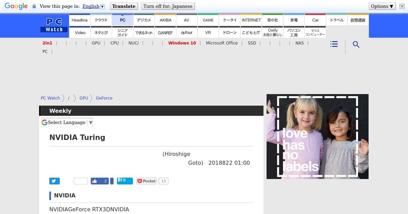The height and width of the screenshot is (214, 408).
Task: Select the PC tab
Action: tap(122, 20)
